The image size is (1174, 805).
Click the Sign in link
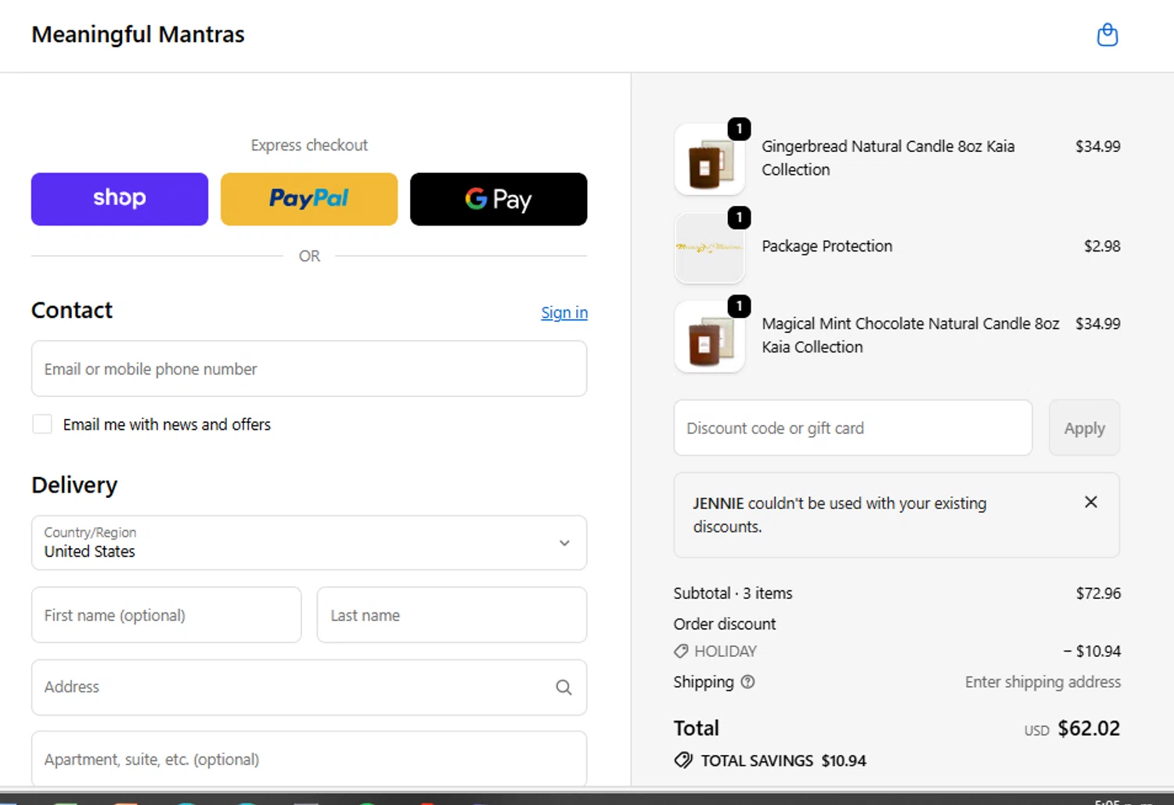564,312
